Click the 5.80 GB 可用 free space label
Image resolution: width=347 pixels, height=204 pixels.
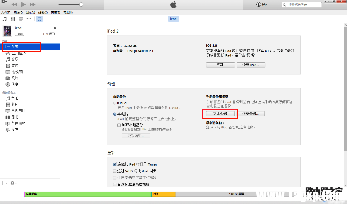[236, 194]
